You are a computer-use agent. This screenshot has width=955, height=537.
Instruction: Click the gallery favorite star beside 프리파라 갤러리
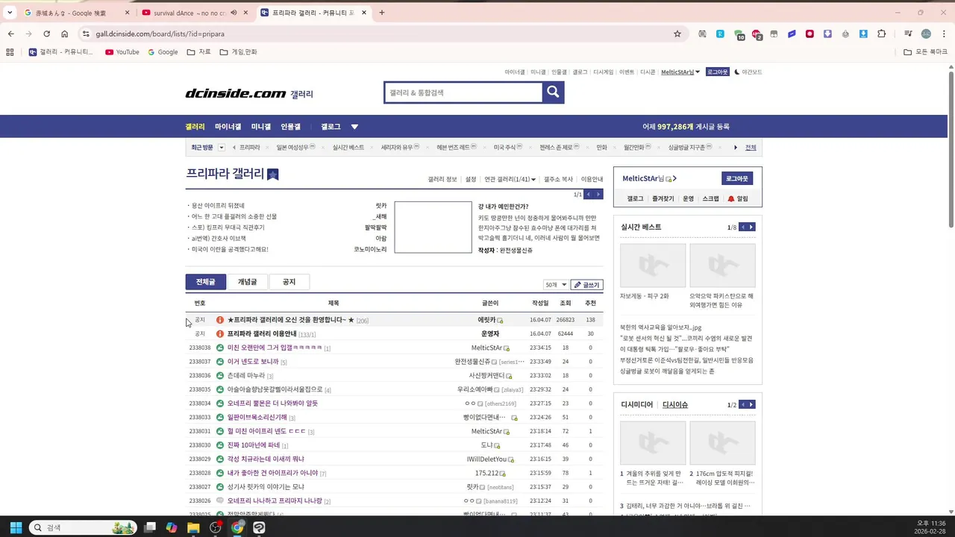(x=273, y=175)
